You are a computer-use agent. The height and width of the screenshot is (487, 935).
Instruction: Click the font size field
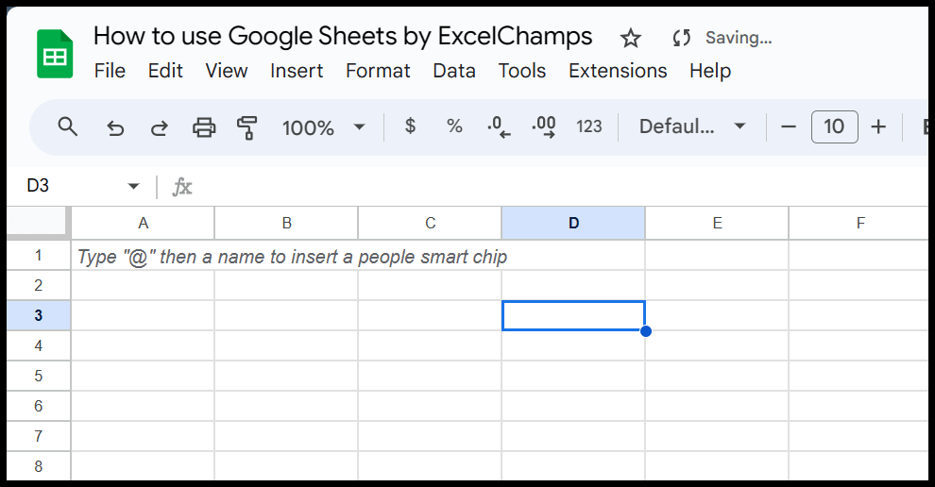[x=834, y=126]
